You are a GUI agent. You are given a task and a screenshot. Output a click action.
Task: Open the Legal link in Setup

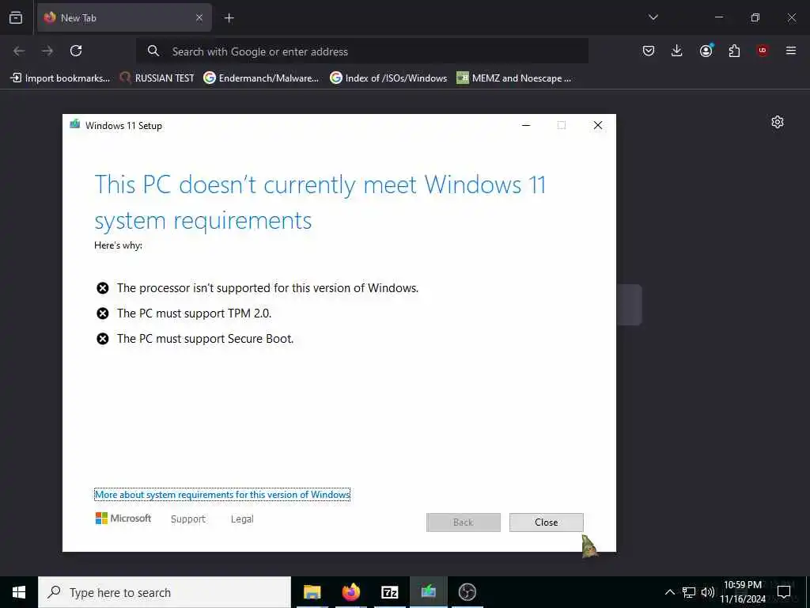click(242, 519)
